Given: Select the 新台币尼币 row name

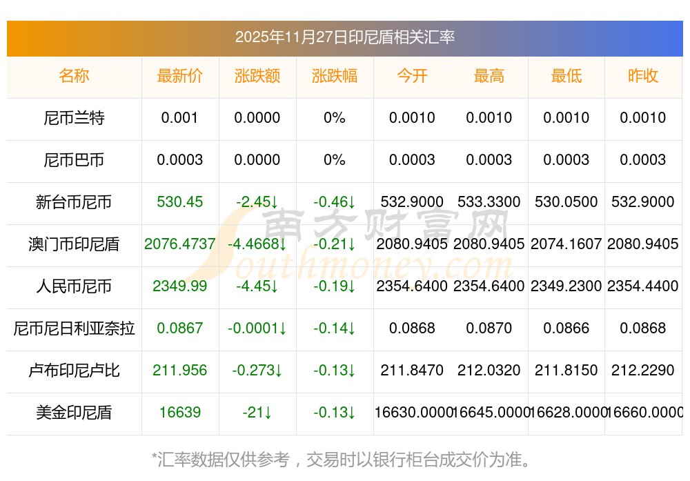Looking at the screenshot, I should [74, 202].
